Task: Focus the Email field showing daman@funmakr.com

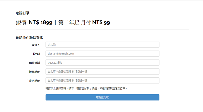Action: (102, 54)
